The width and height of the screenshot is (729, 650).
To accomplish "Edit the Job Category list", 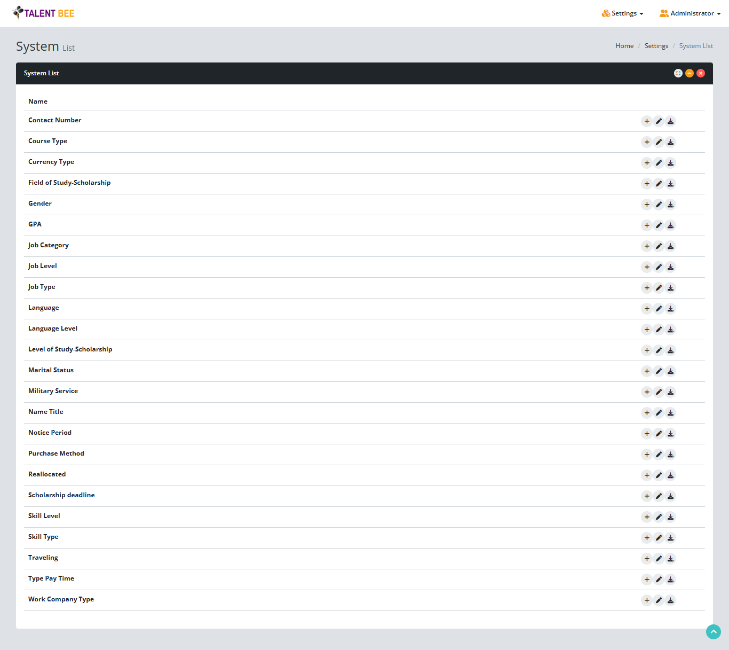I will coord(659,246).
